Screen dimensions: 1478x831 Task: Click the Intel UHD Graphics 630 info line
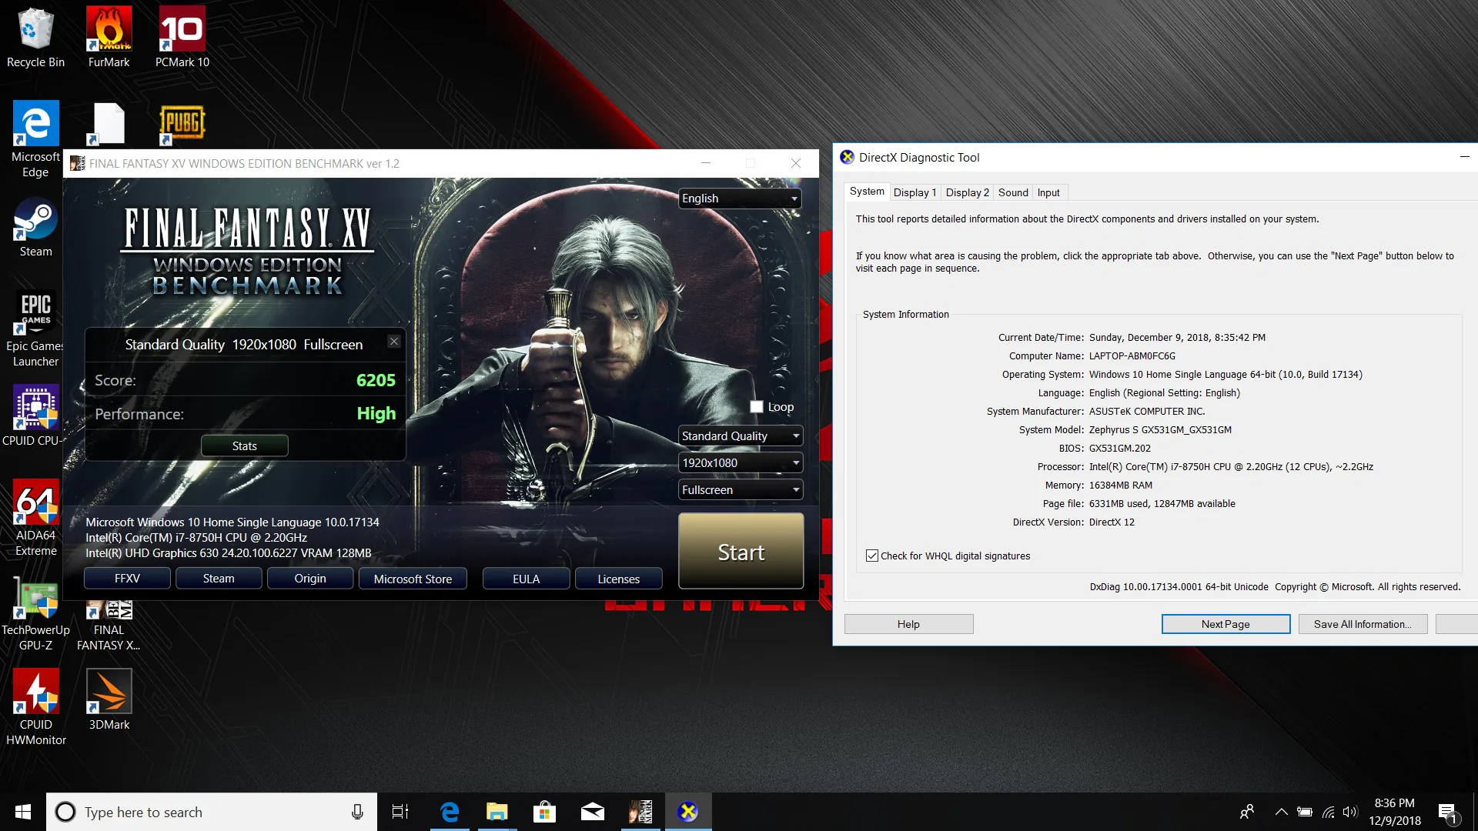click(229, 553)
